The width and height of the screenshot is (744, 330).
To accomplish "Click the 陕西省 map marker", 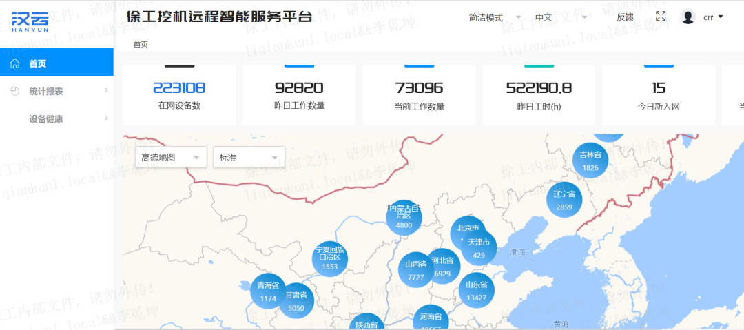I will [x=366, y=322].
